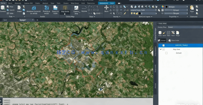Add a new drawing tab

coord(37,20)
